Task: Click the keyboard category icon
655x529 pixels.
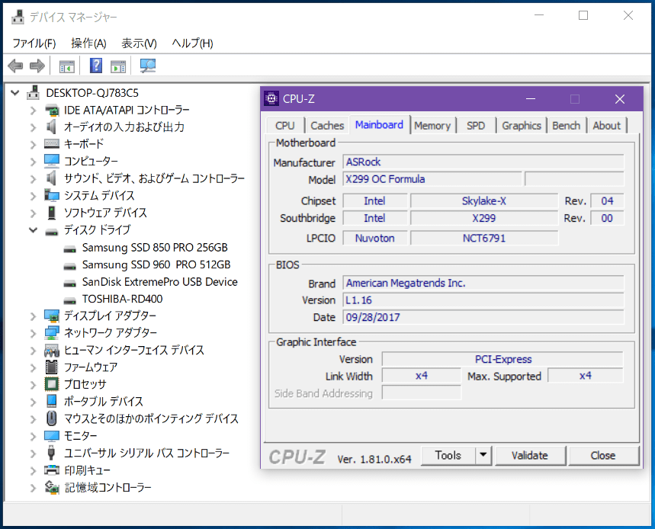Action: tap(52, 144)
